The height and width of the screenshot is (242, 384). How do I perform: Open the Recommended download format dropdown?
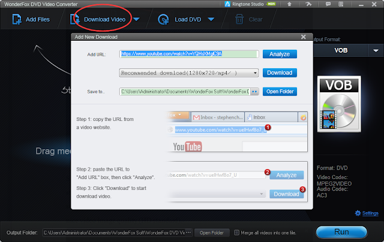click(189, 73)
